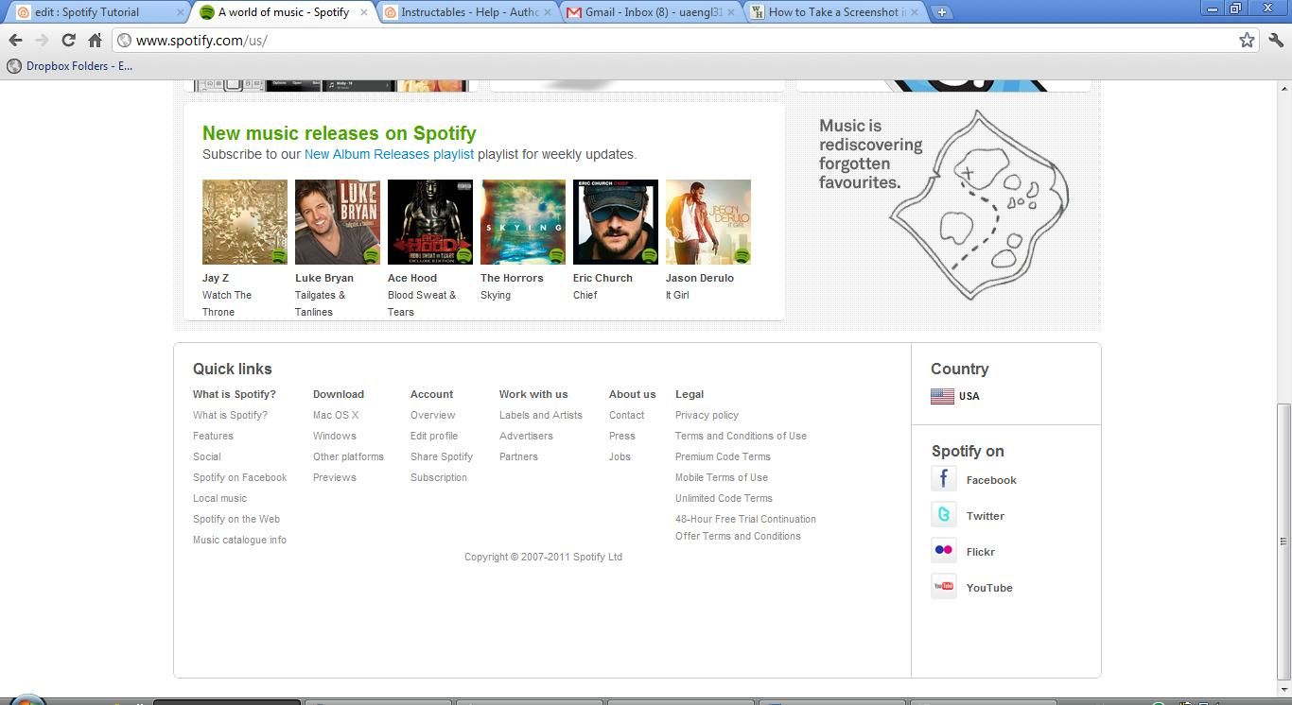Click the USA flag under Country
The image size is (1292, 705).
tap(942, 396)
